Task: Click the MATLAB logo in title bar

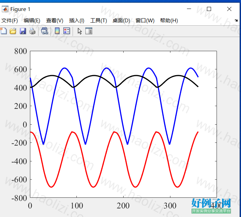Action: pyautogui.click(x=5, y=9)
